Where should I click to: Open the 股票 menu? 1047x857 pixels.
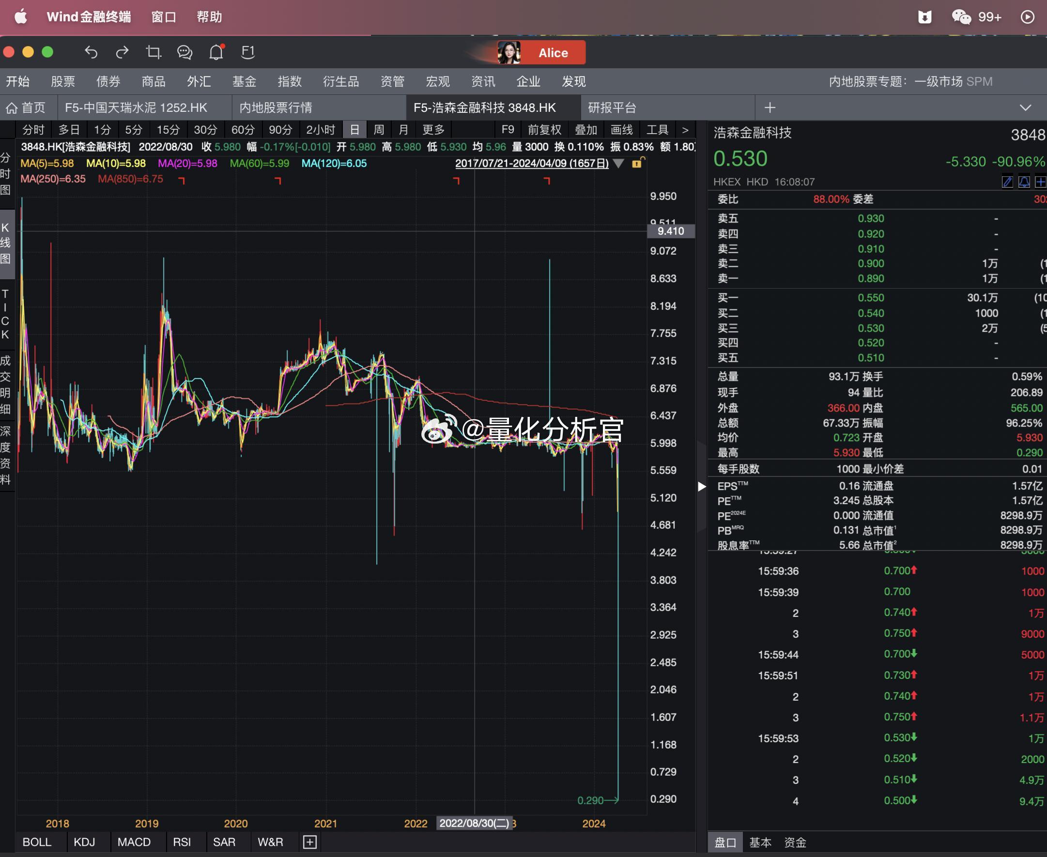coord(62,81)
